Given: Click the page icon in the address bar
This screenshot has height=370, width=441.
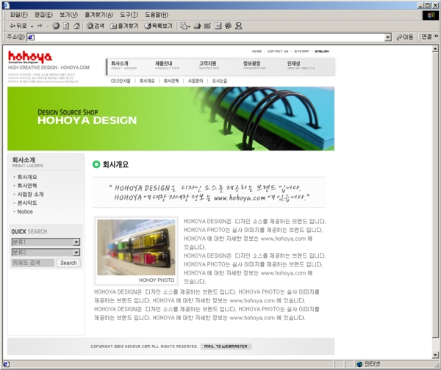Looking at the screenshot, I should click(x=31, y=37).
